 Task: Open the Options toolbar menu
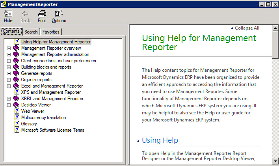(59, 17)
